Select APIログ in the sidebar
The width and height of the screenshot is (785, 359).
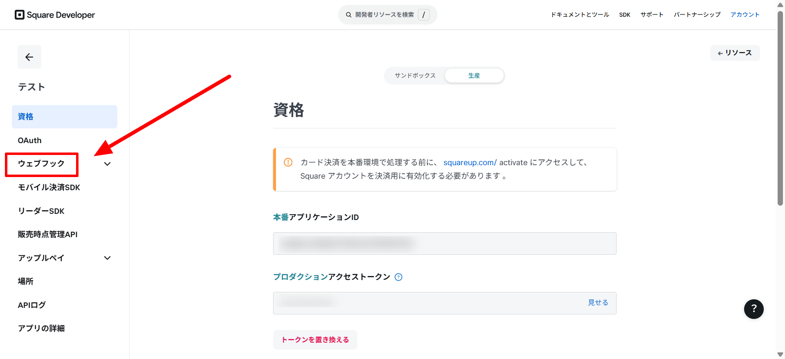(x=32, y=305)
